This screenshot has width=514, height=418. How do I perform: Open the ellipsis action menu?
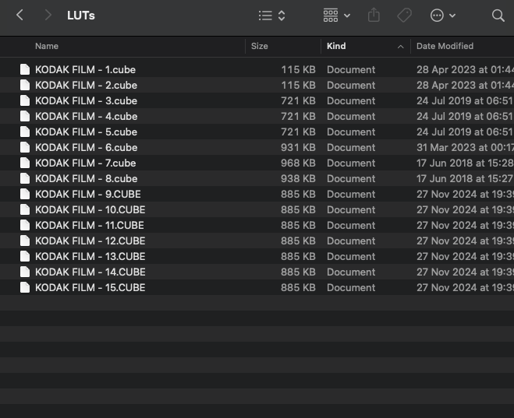pyautogui.click(x=442, y=16)
